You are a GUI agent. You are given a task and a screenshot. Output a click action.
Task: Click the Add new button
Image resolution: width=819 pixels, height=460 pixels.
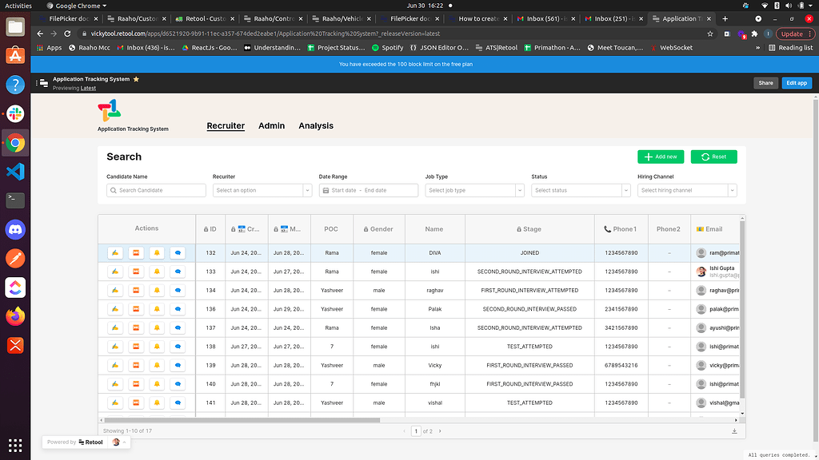pos(660,157)
